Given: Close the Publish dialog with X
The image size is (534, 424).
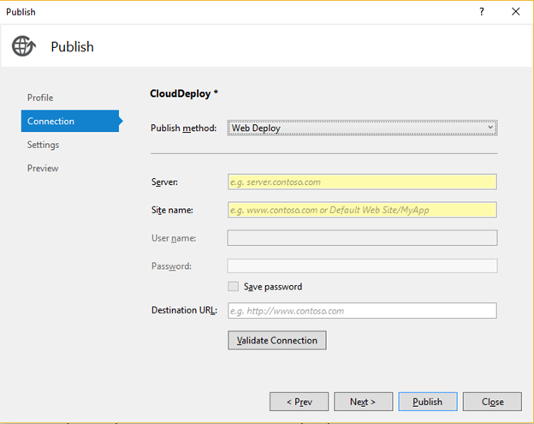Looking at the screenshot, I should click(516, 12).
